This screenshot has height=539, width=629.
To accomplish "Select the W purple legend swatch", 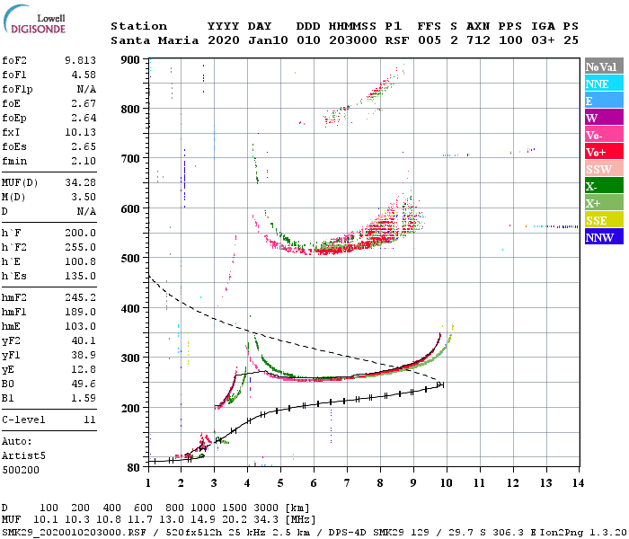I will coord(604,118).
